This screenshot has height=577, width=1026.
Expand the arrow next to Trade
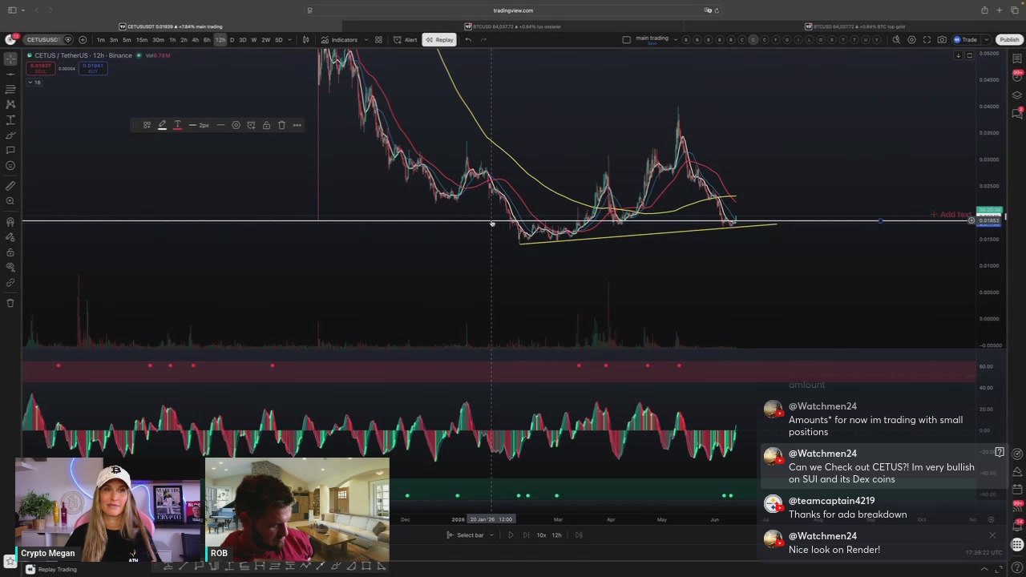coord(985,39)
